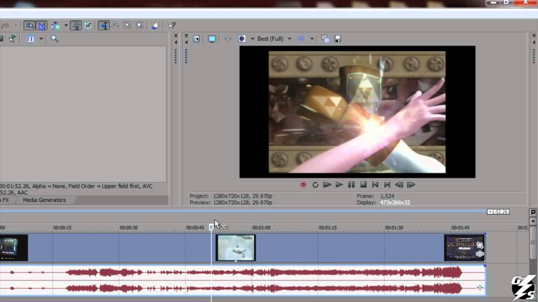Viewport: 538px width, 302px height.
Task: Open Event FX icon on the end clip
Action: 480,254
